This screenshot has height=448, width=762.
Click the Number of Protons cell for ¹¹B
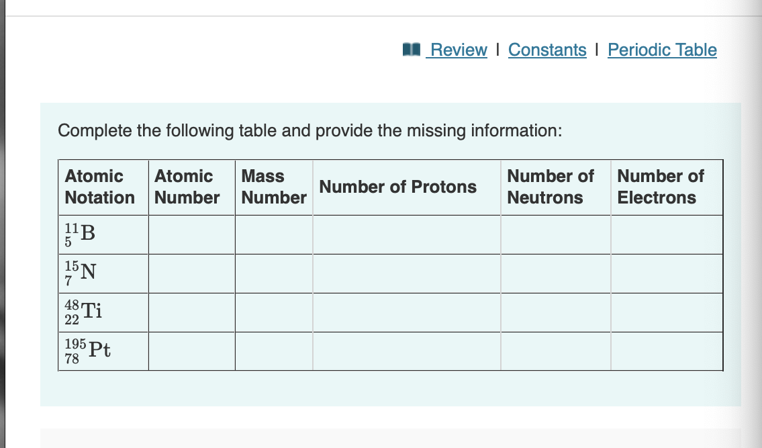tap(406, 234)
